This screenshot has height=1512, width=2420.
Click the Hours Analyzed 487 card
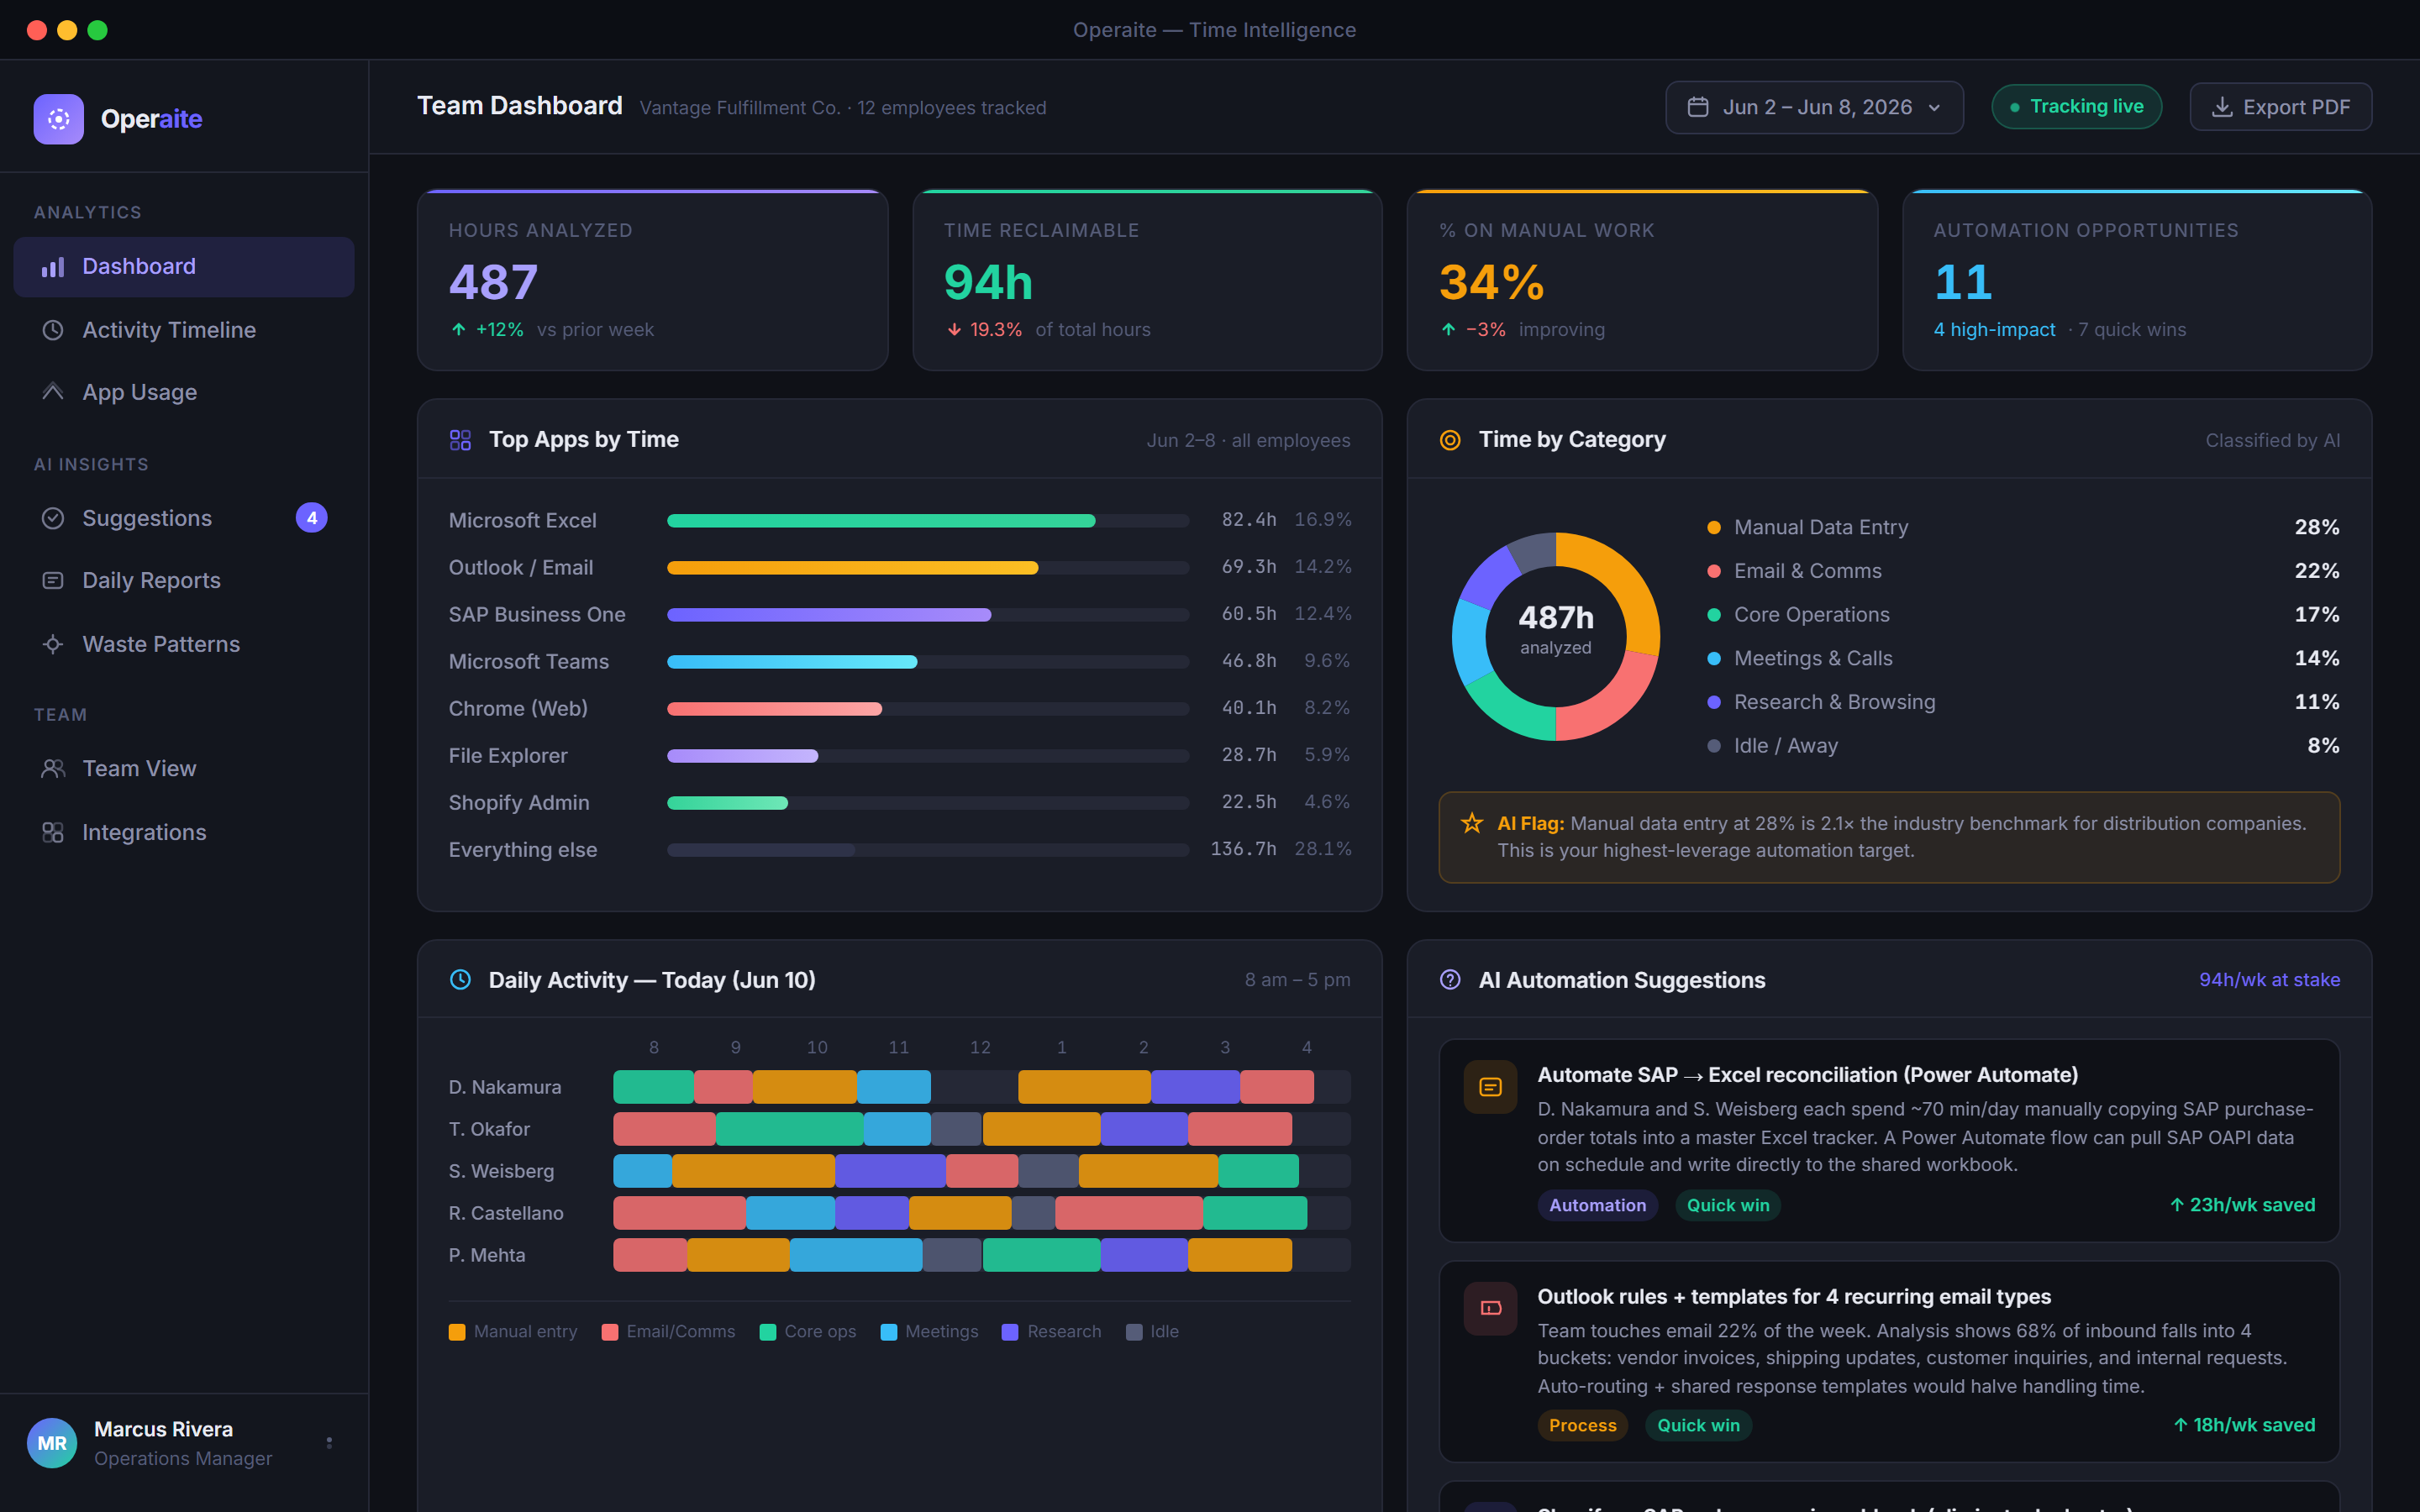click(652, 281)
